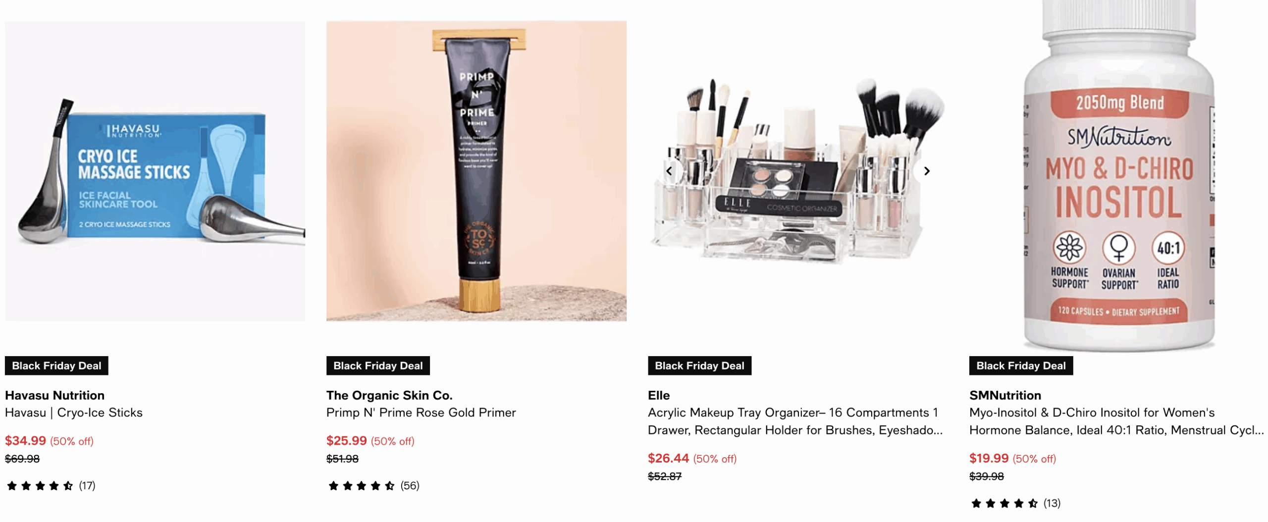The height and width of the screenshot is (522, 1268).
Task: Click SMNutrition brand name link
Action: [x=1005, y=395]
